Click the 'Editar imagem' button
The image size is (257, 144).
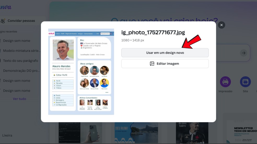tap(165, 64)
